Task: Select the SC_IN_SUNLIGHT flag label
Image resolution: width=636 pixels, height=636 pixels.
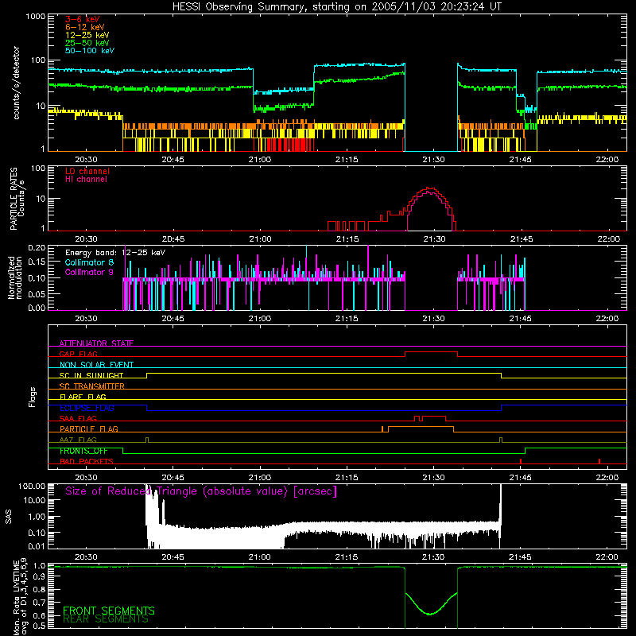Action: coord(91,375)
